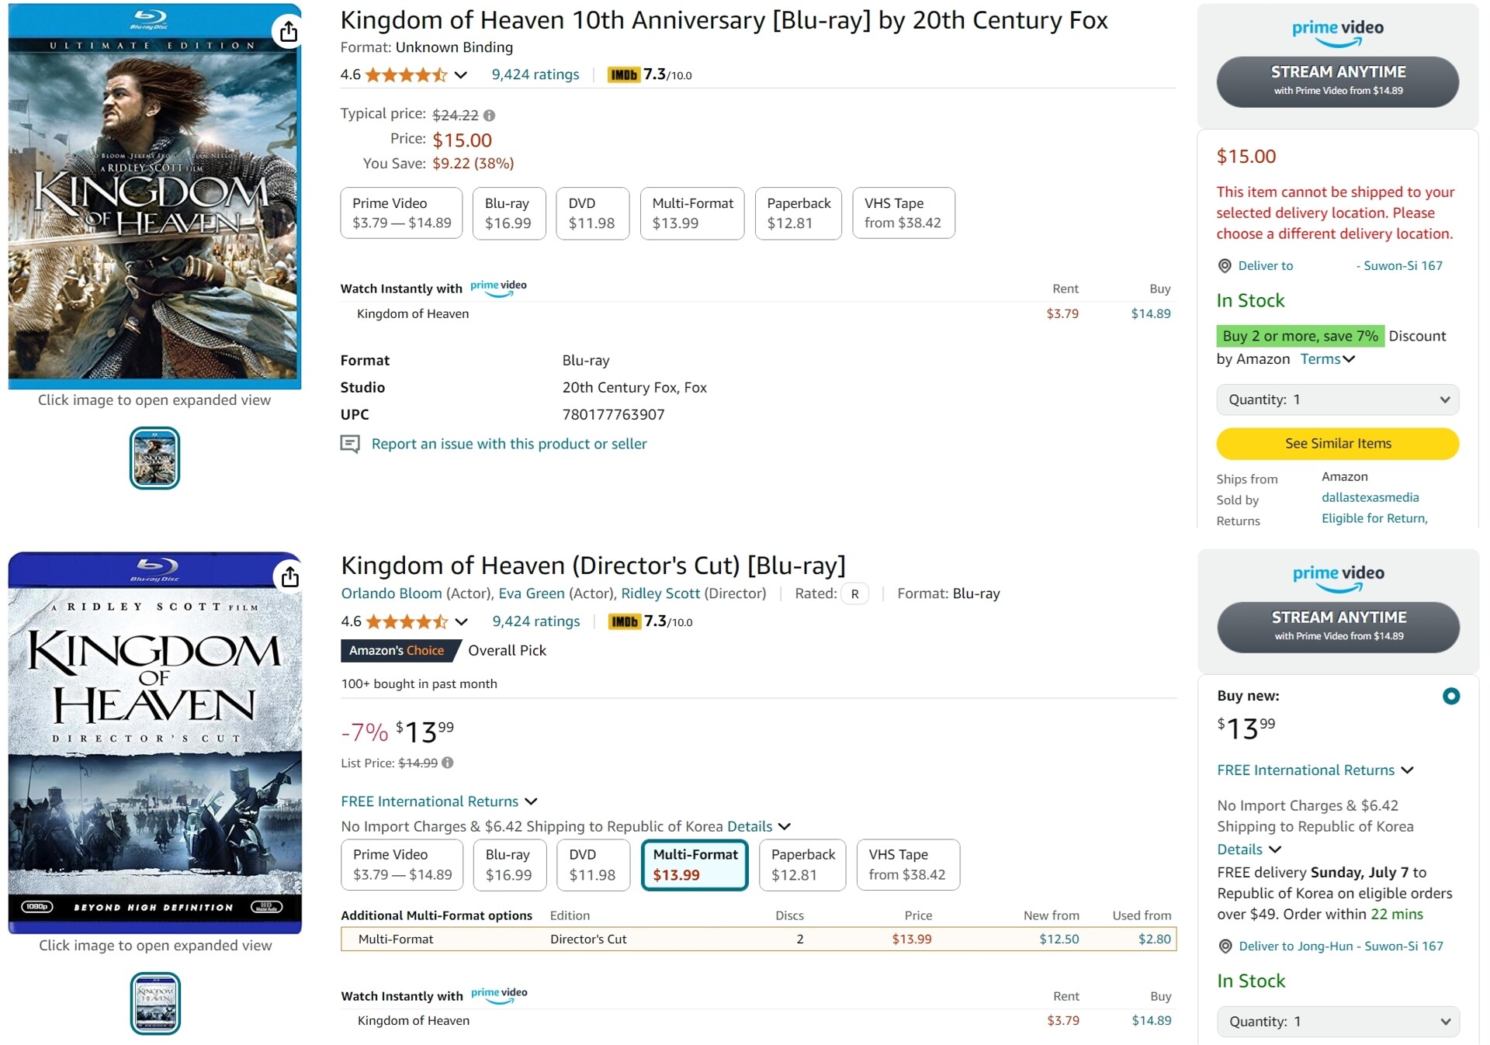Open Orlando Bloom actor link

click(x=391, y=593)
